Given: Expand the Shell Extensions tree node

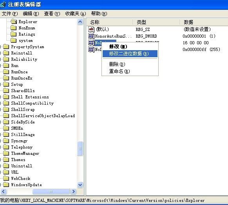Looking at the screenshot, I should [x=0, y=97].
